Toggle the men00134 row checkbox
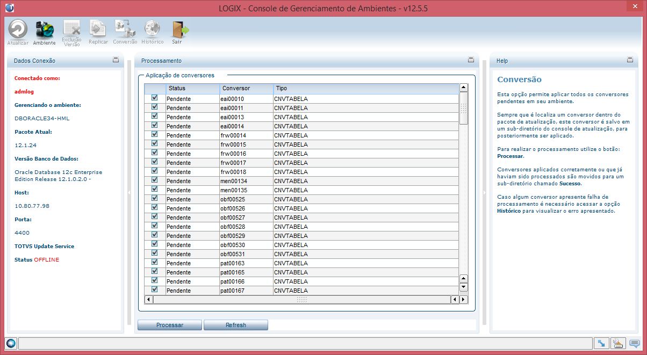The width and height of the screenshot is (647, 355). (x=155, y=180)
